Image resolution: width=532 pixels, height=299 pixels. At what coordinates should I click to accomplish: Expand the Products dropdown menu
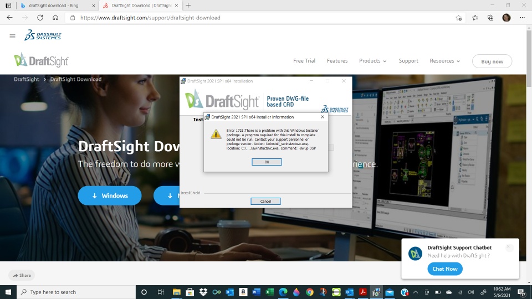click(x=372, y=61)
